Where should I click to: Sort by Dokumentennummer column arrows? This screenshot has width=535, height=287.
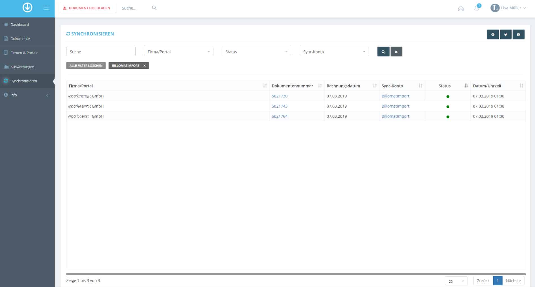click(320, 86)
